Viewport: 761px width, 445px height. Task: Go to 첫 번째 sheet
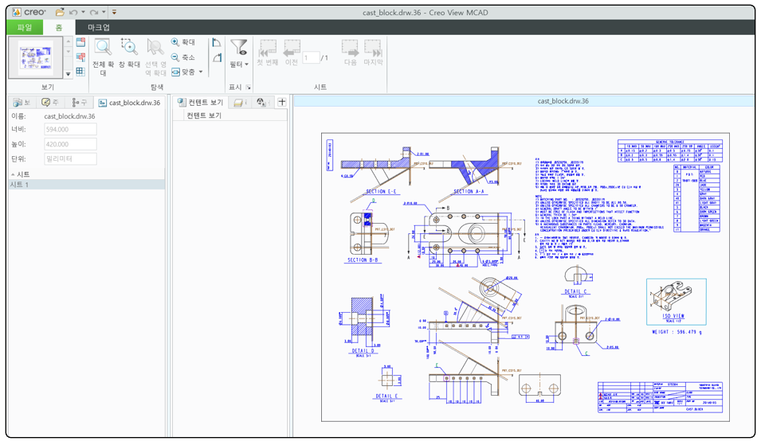[268, 53]
